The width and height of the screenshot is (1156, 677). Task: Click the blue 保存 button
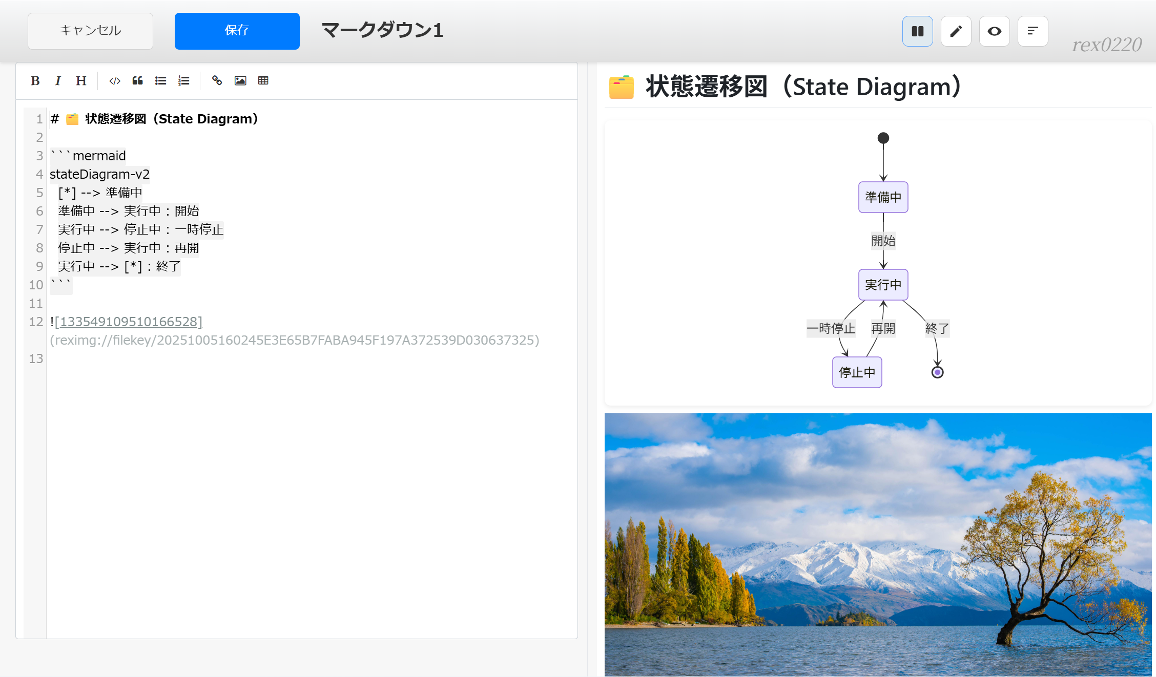click(x=237, y=31)
